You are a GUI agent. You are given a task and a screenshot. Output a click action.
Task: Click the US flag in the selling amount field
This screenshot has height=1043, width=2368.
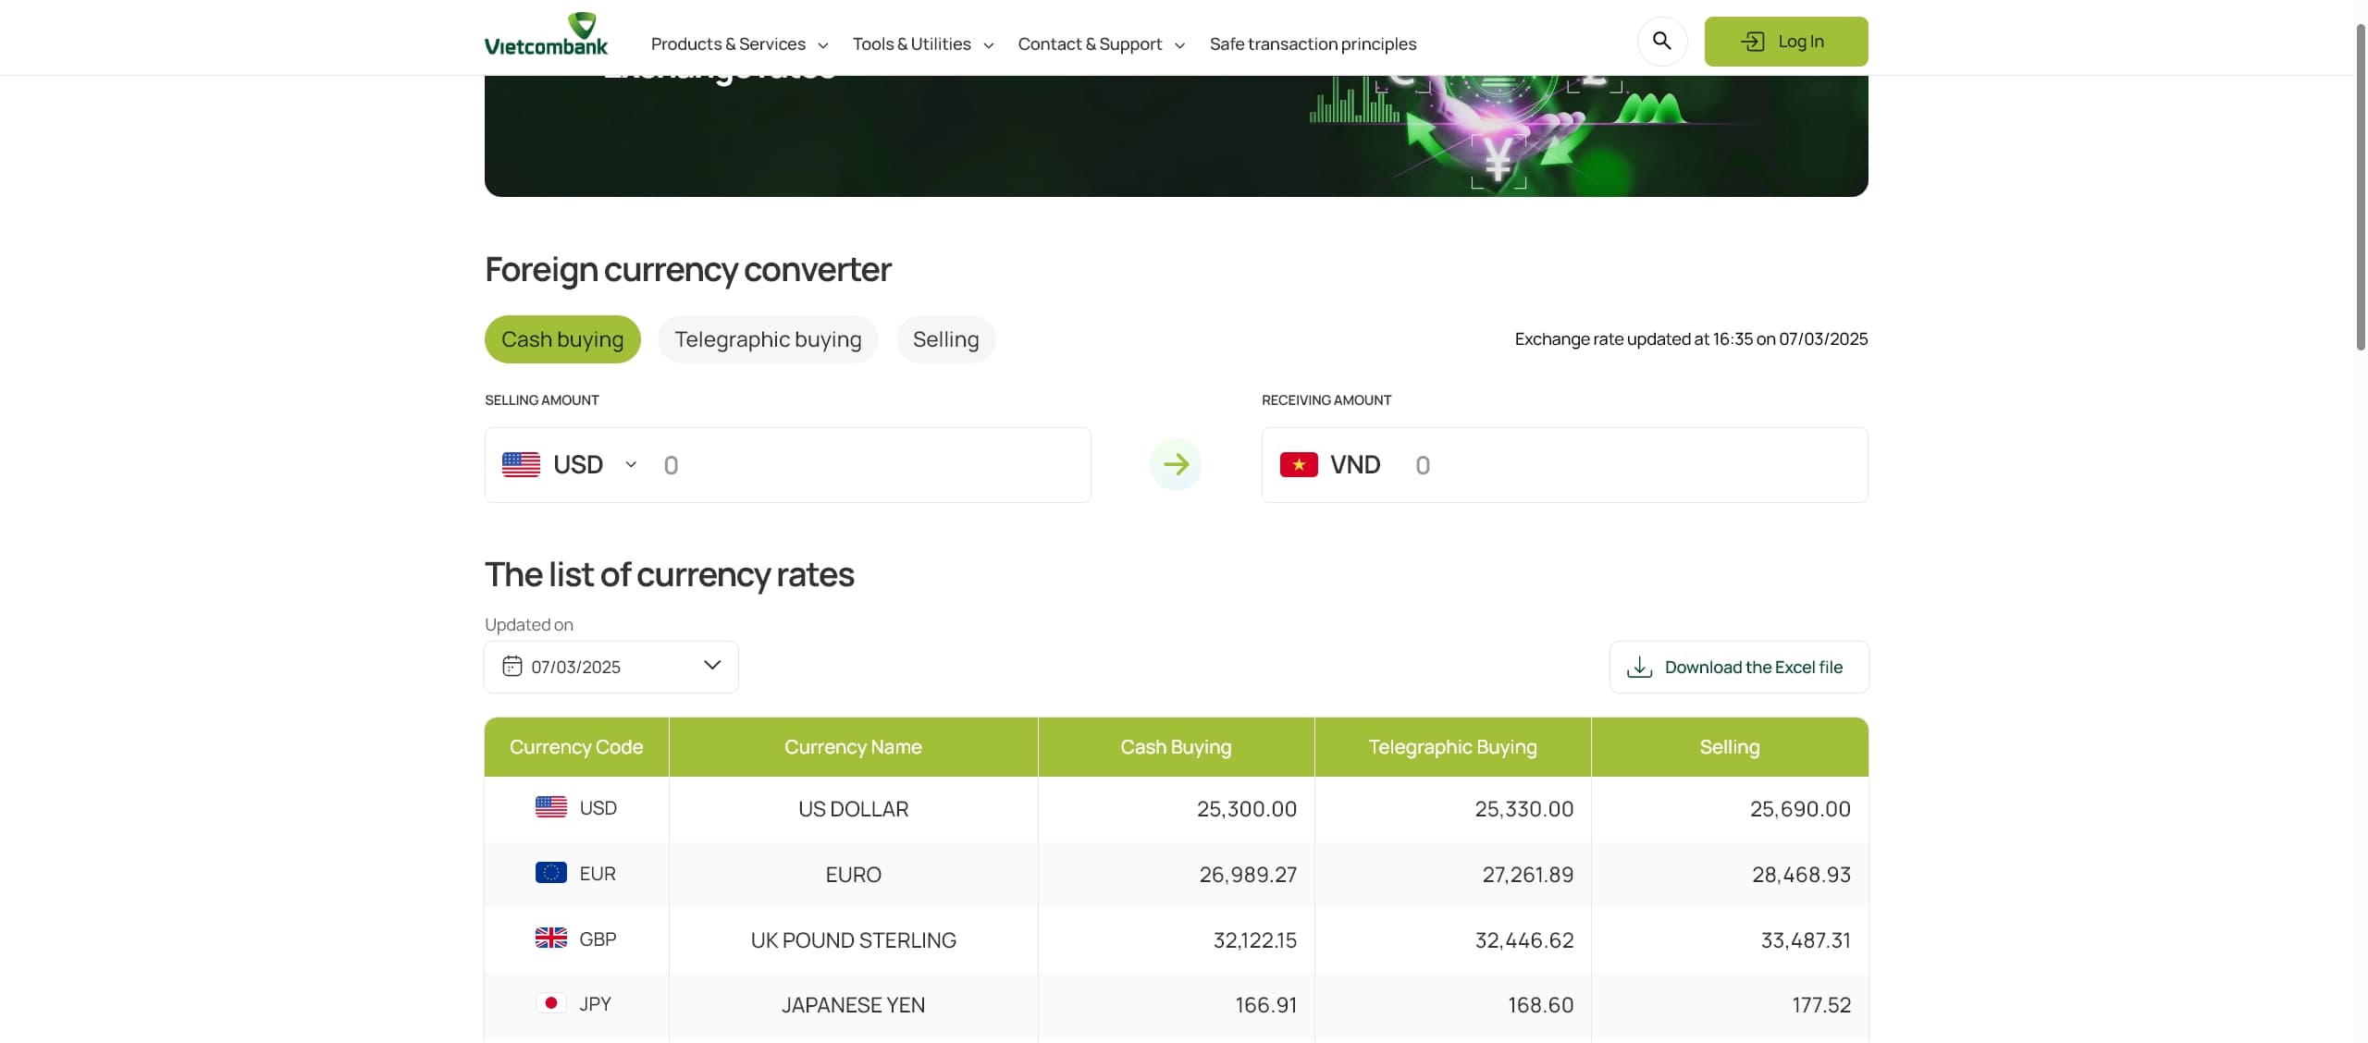[520, 464]
